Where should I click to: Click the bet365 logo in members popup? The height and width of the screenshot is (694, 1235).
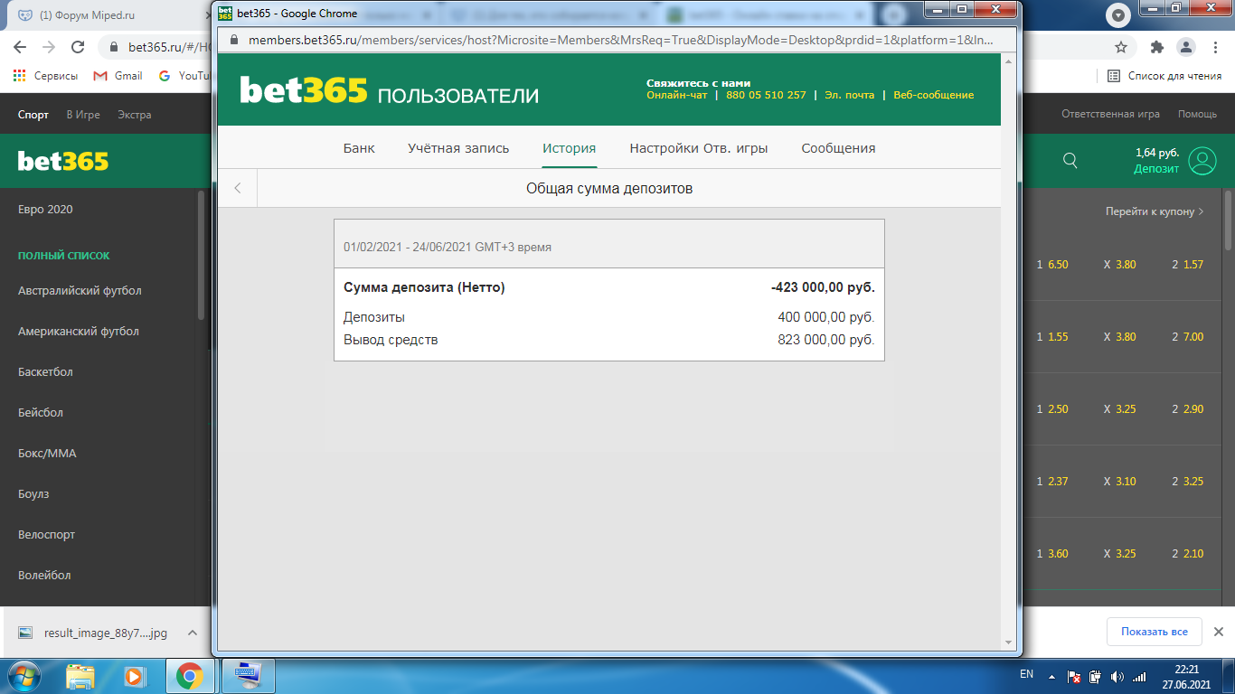point(304,91)
